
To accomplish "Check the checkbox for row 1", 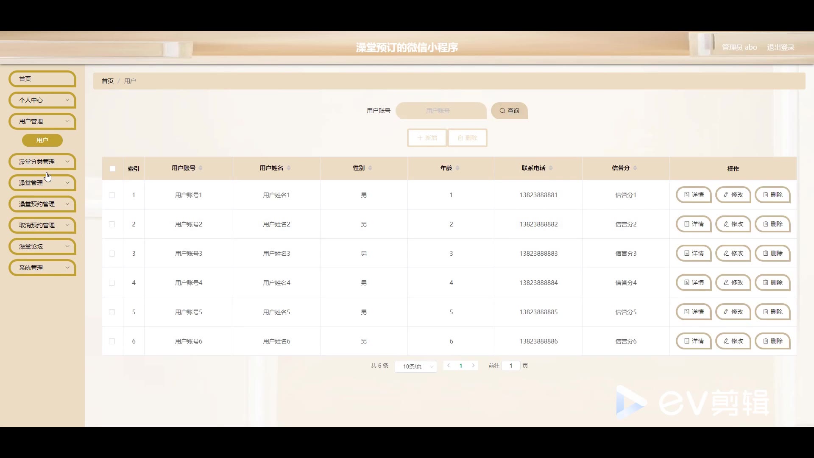I will click(112, 195).
